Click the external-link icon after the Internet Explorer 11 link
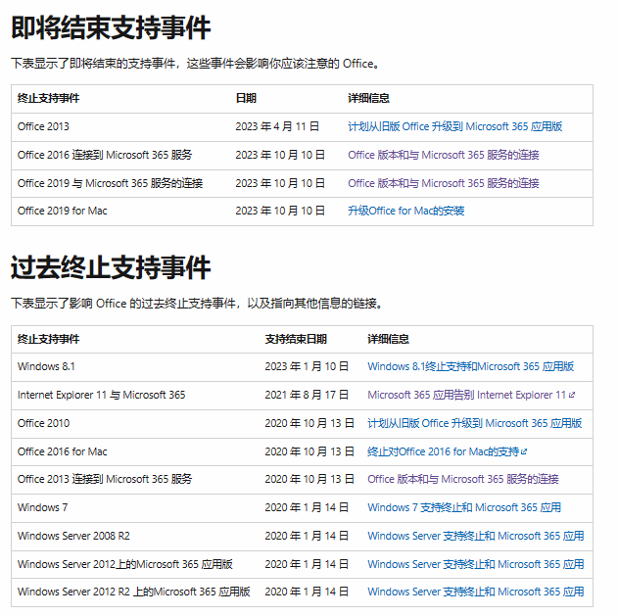This screenshot has height=616, width=618. coord(573,396)
